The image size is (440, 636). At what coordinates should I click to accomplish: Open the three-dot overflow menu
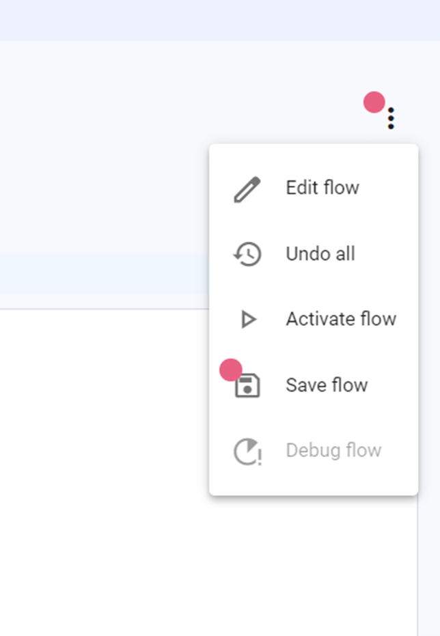pos(391,117)
